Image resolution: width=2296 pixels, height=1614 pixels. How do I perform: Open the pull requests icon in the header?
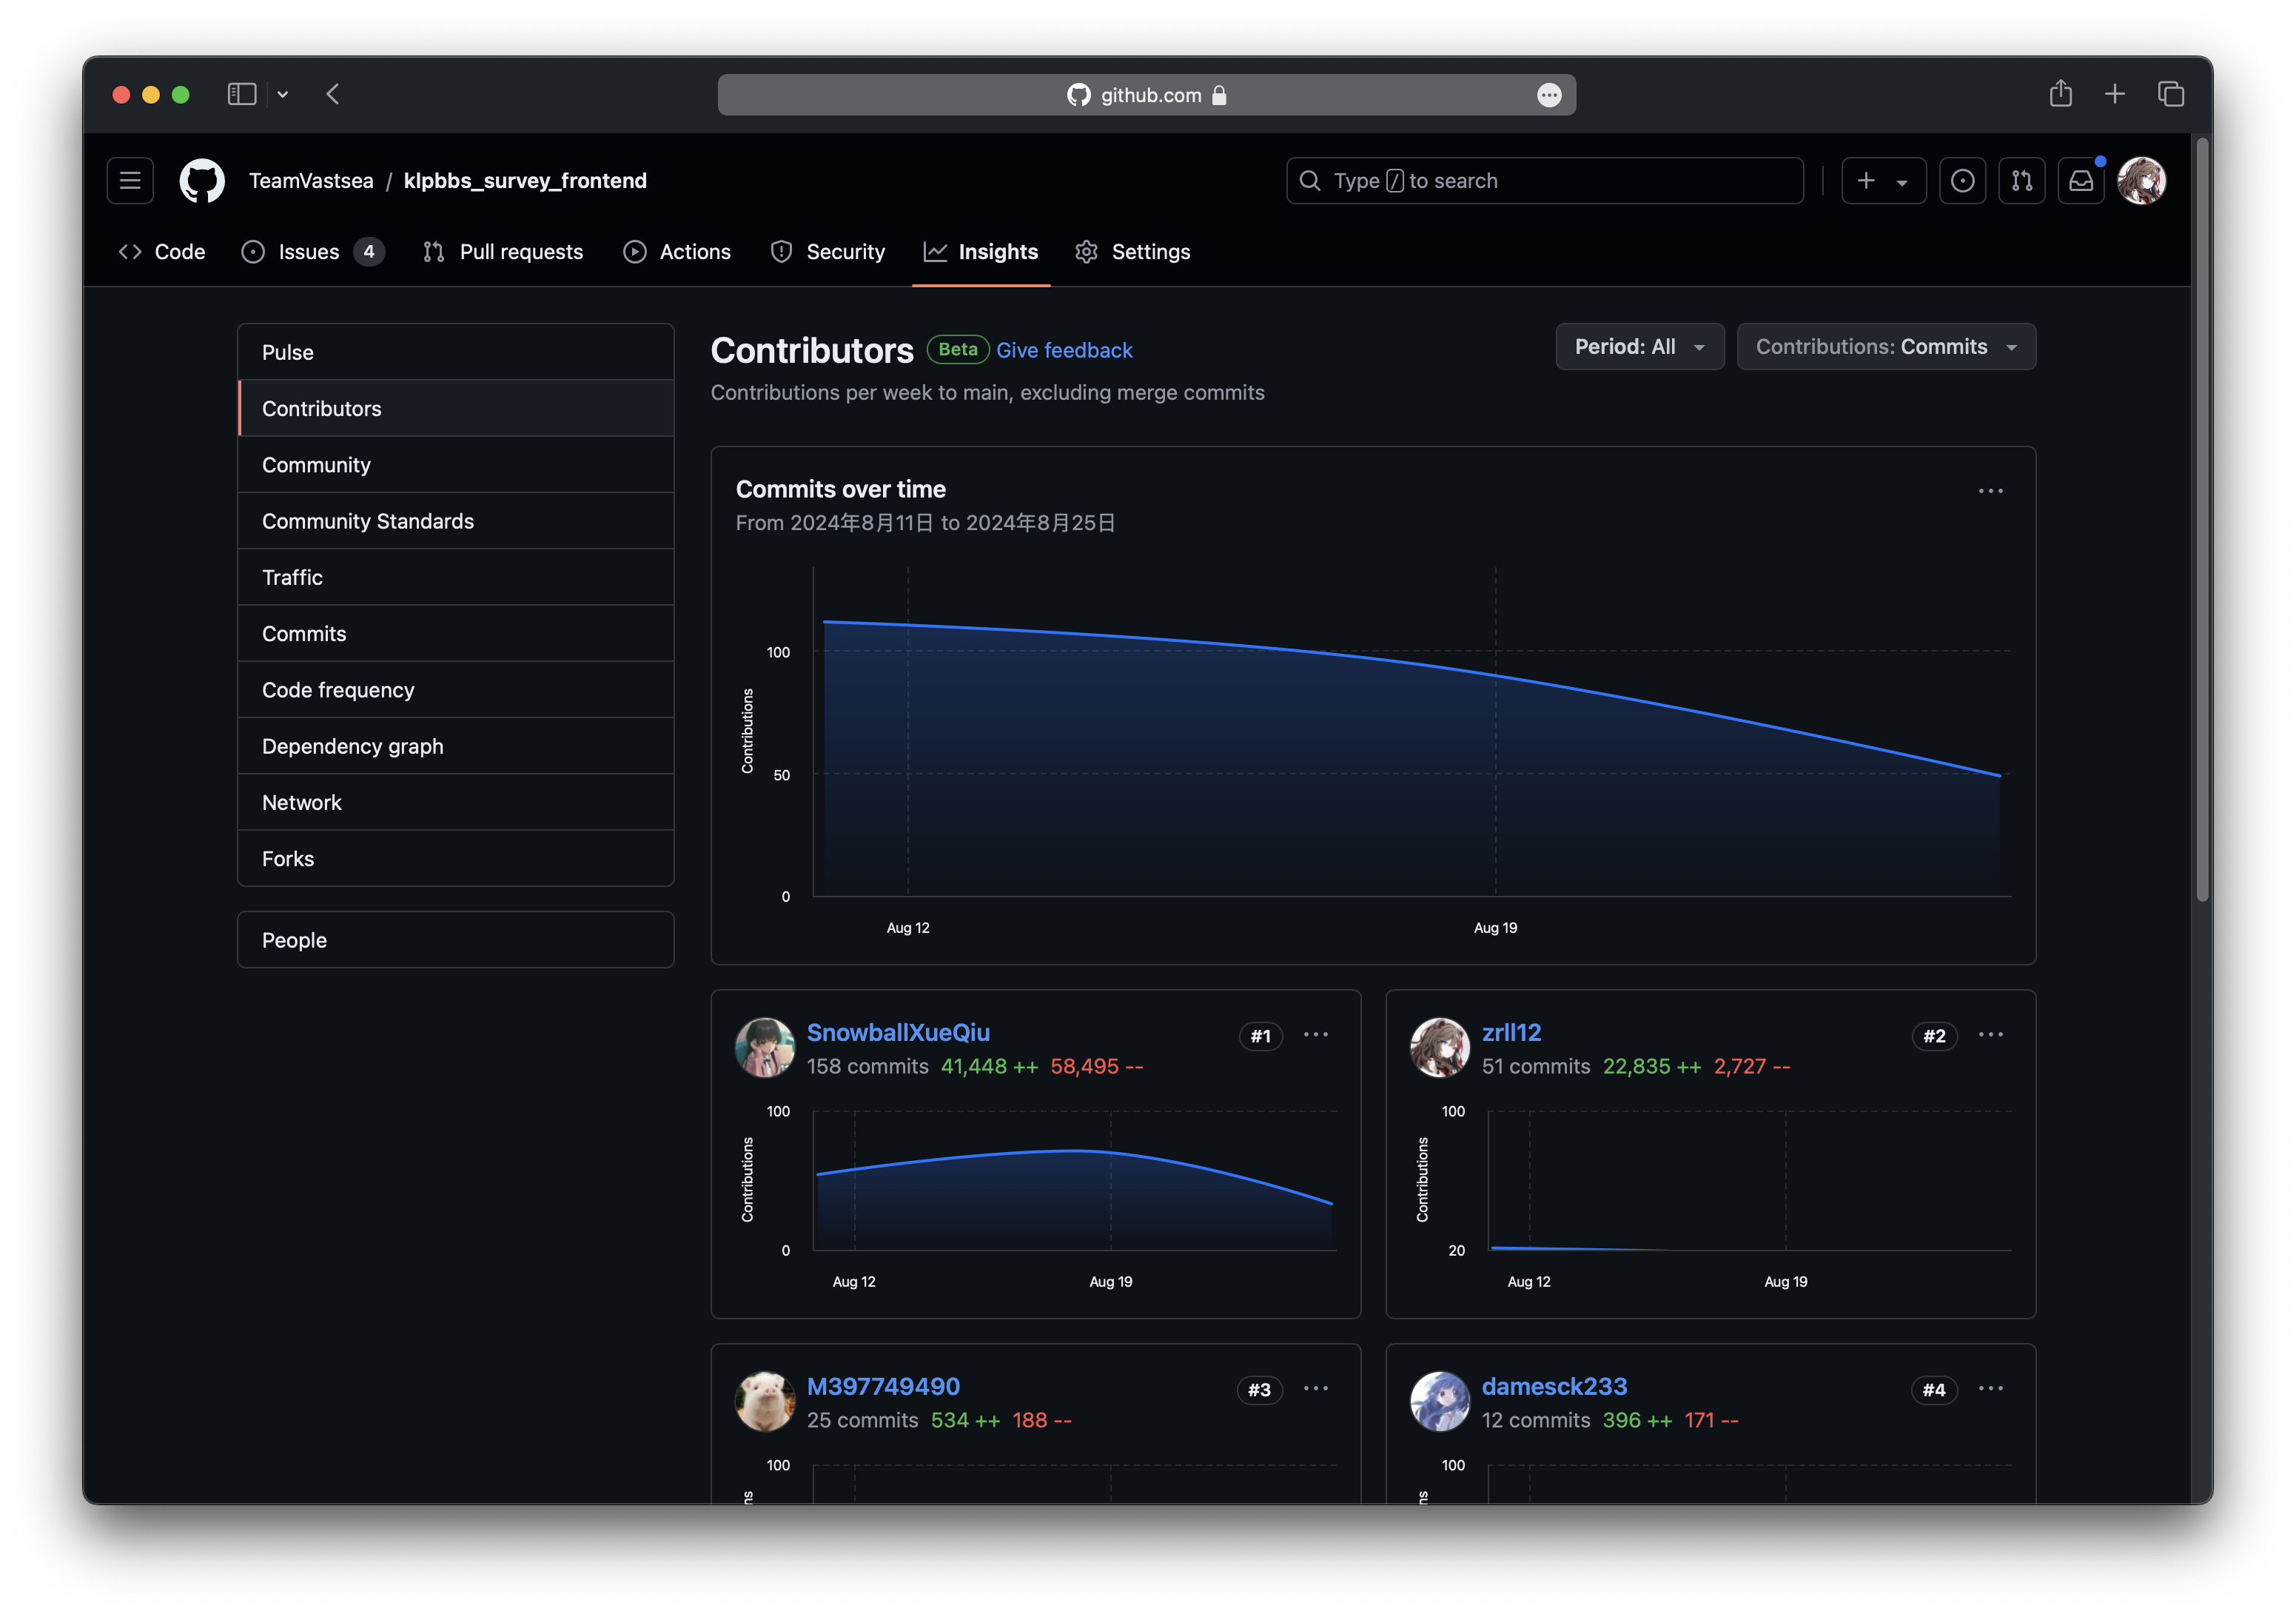coord(2021,181)
